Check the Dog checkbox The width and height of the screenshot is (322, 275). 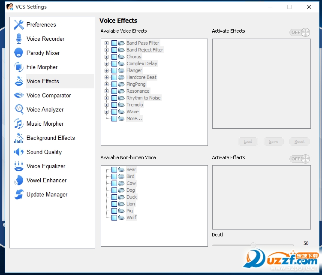point(114,190)
